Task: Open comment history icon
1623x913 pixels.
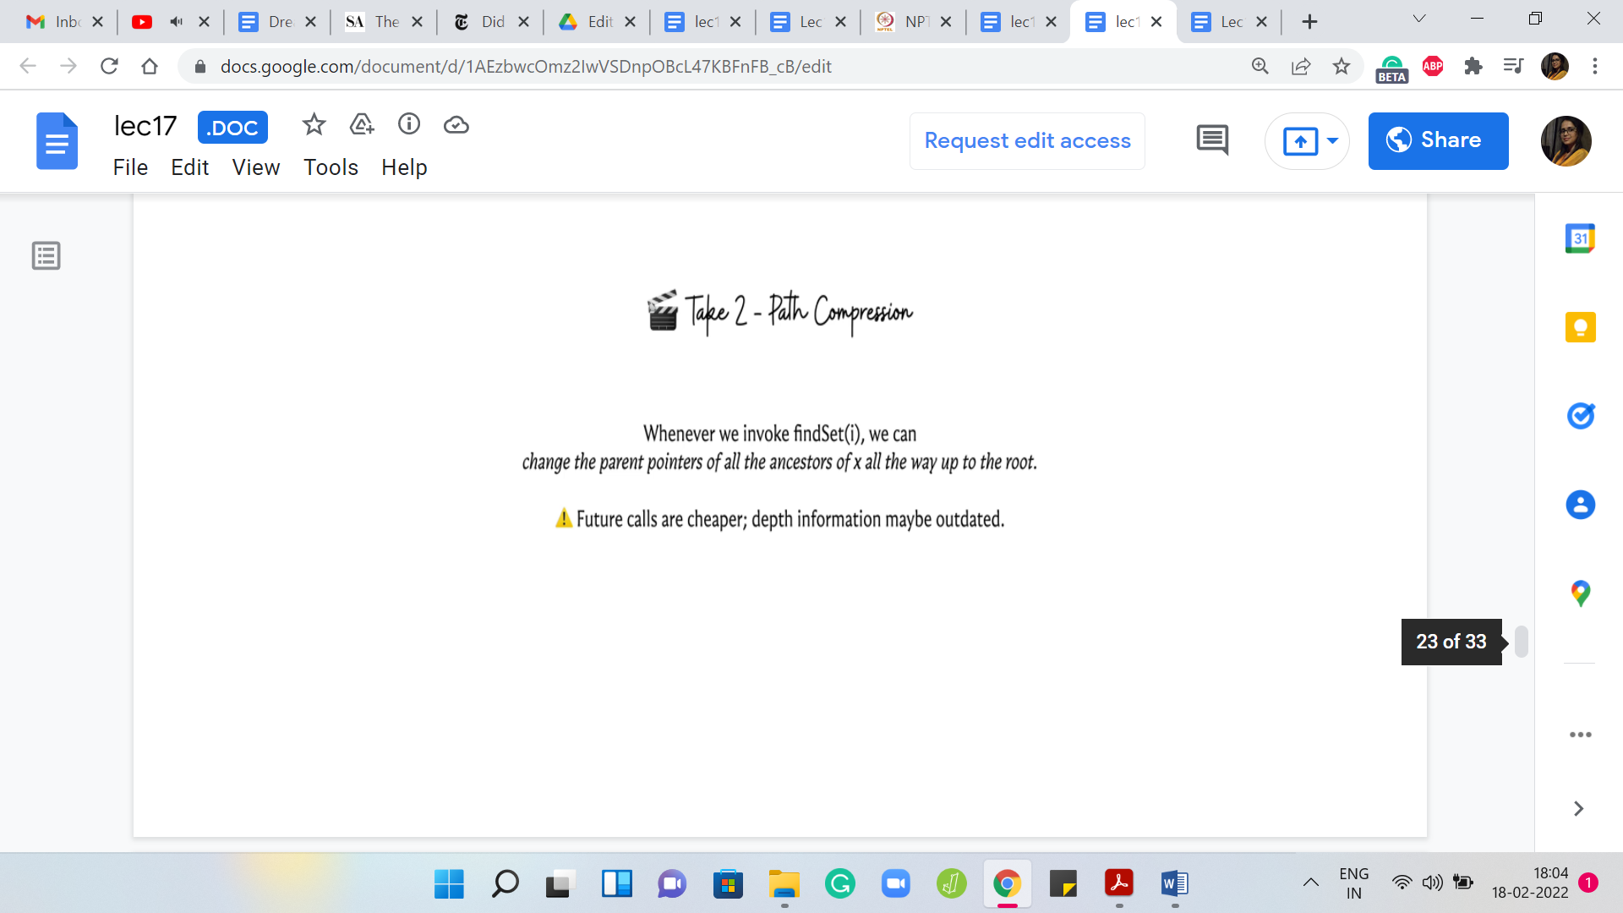Action: [x=1212, y=140]
